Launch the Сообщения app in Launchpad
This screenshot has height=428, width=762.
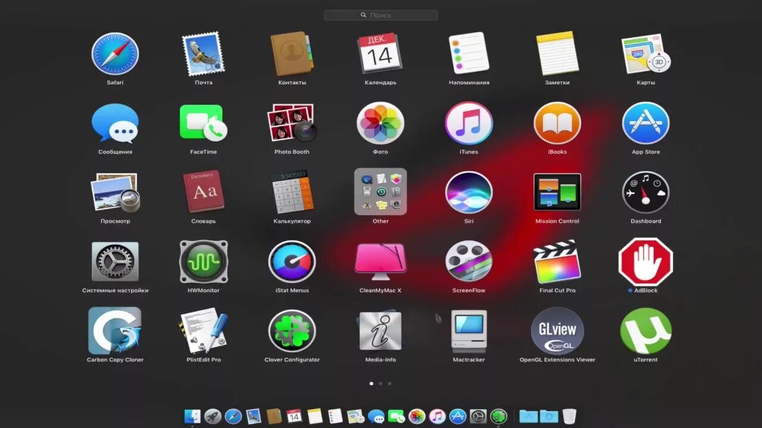(115, 124)
